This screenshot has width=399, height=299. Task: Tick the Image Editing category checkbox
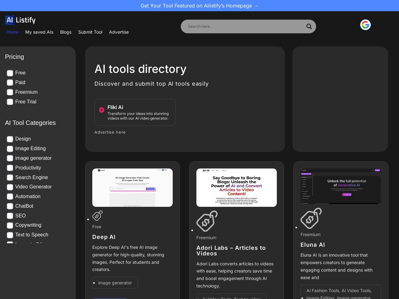(10, 149)
